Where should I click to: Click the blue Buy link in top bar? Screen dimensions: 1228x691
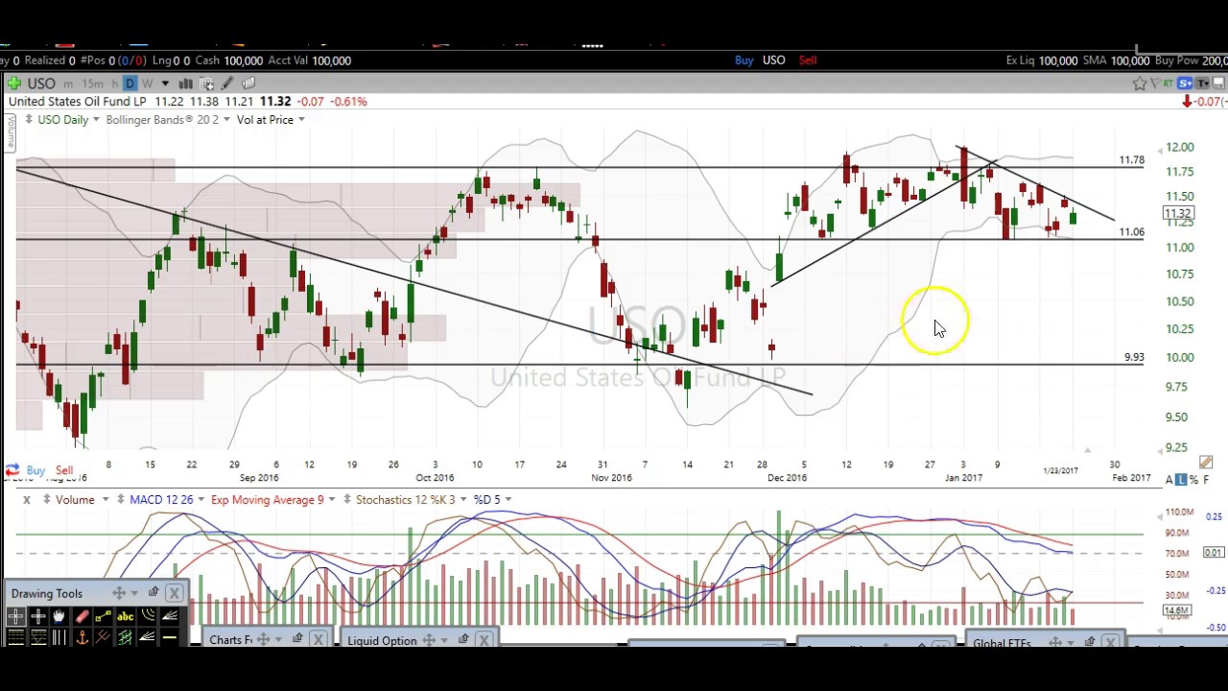pos(744,60)
